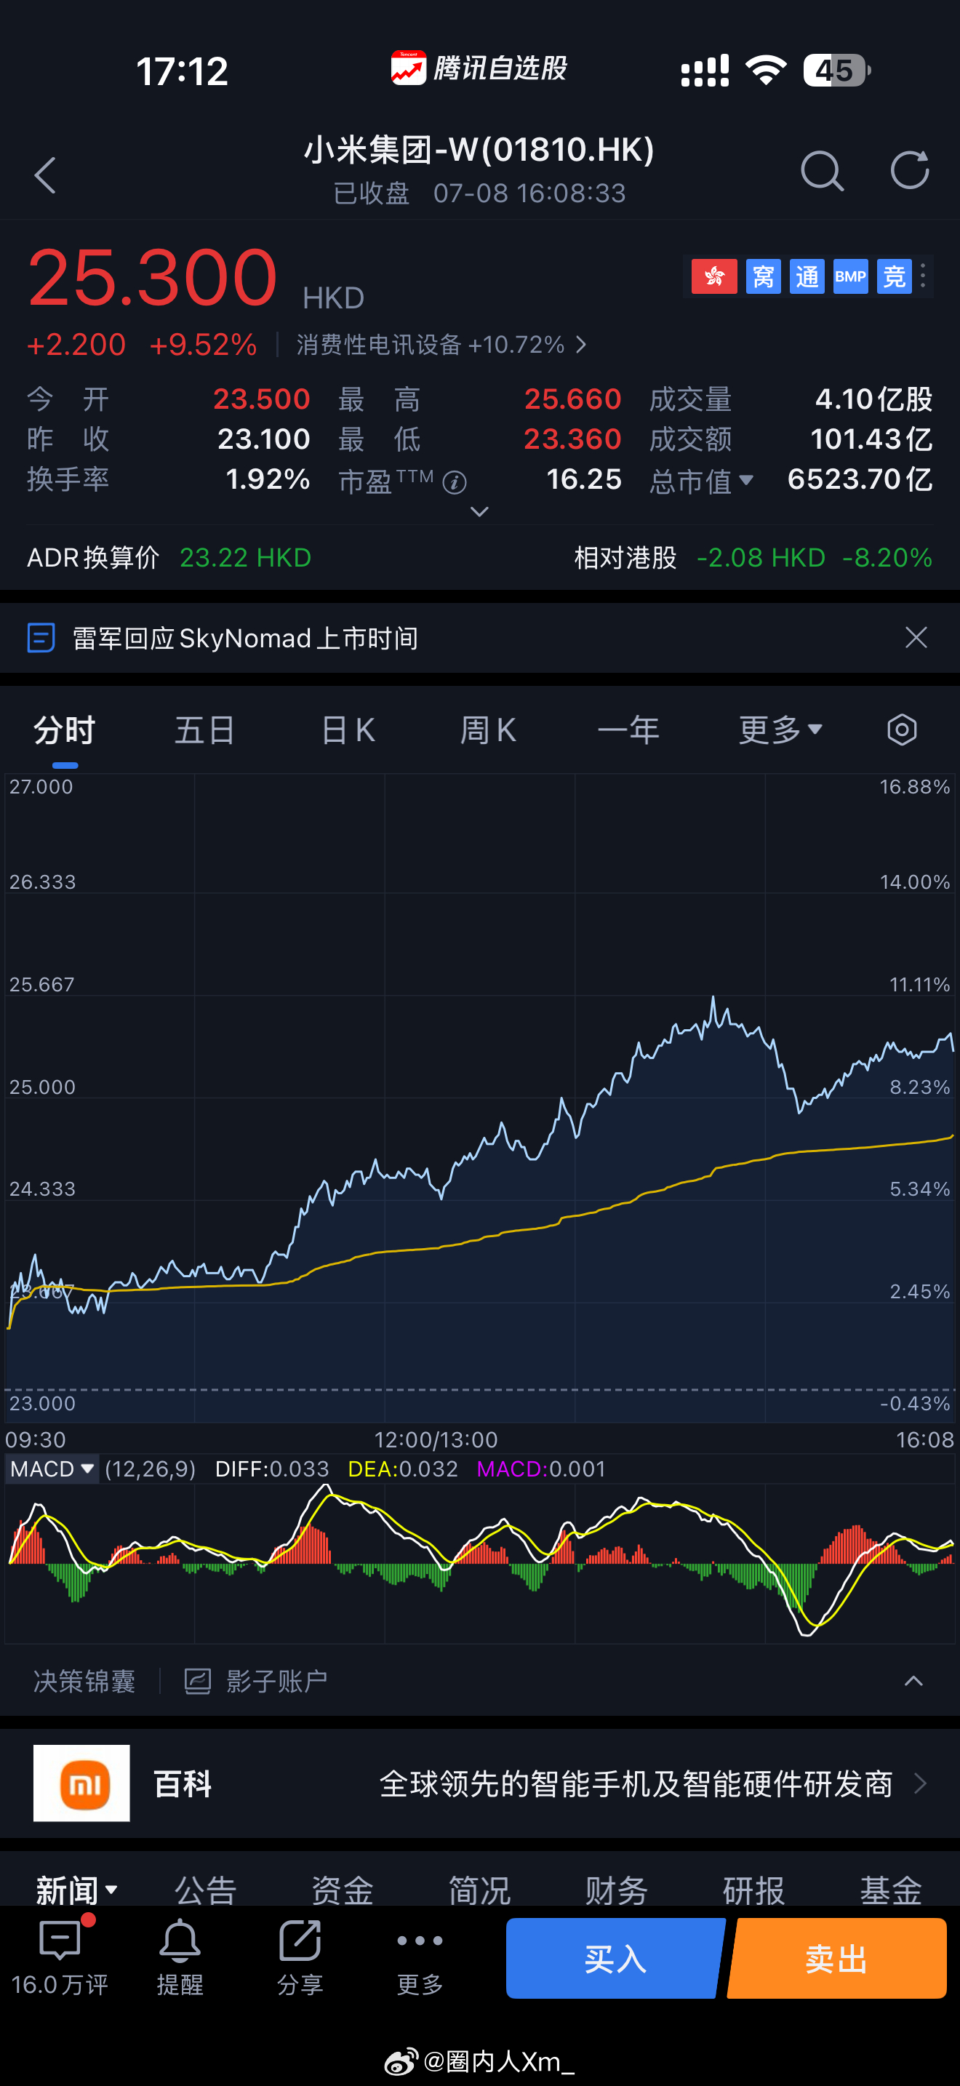Open the Xiaomi logo thumbnail

click(81, 1783)
